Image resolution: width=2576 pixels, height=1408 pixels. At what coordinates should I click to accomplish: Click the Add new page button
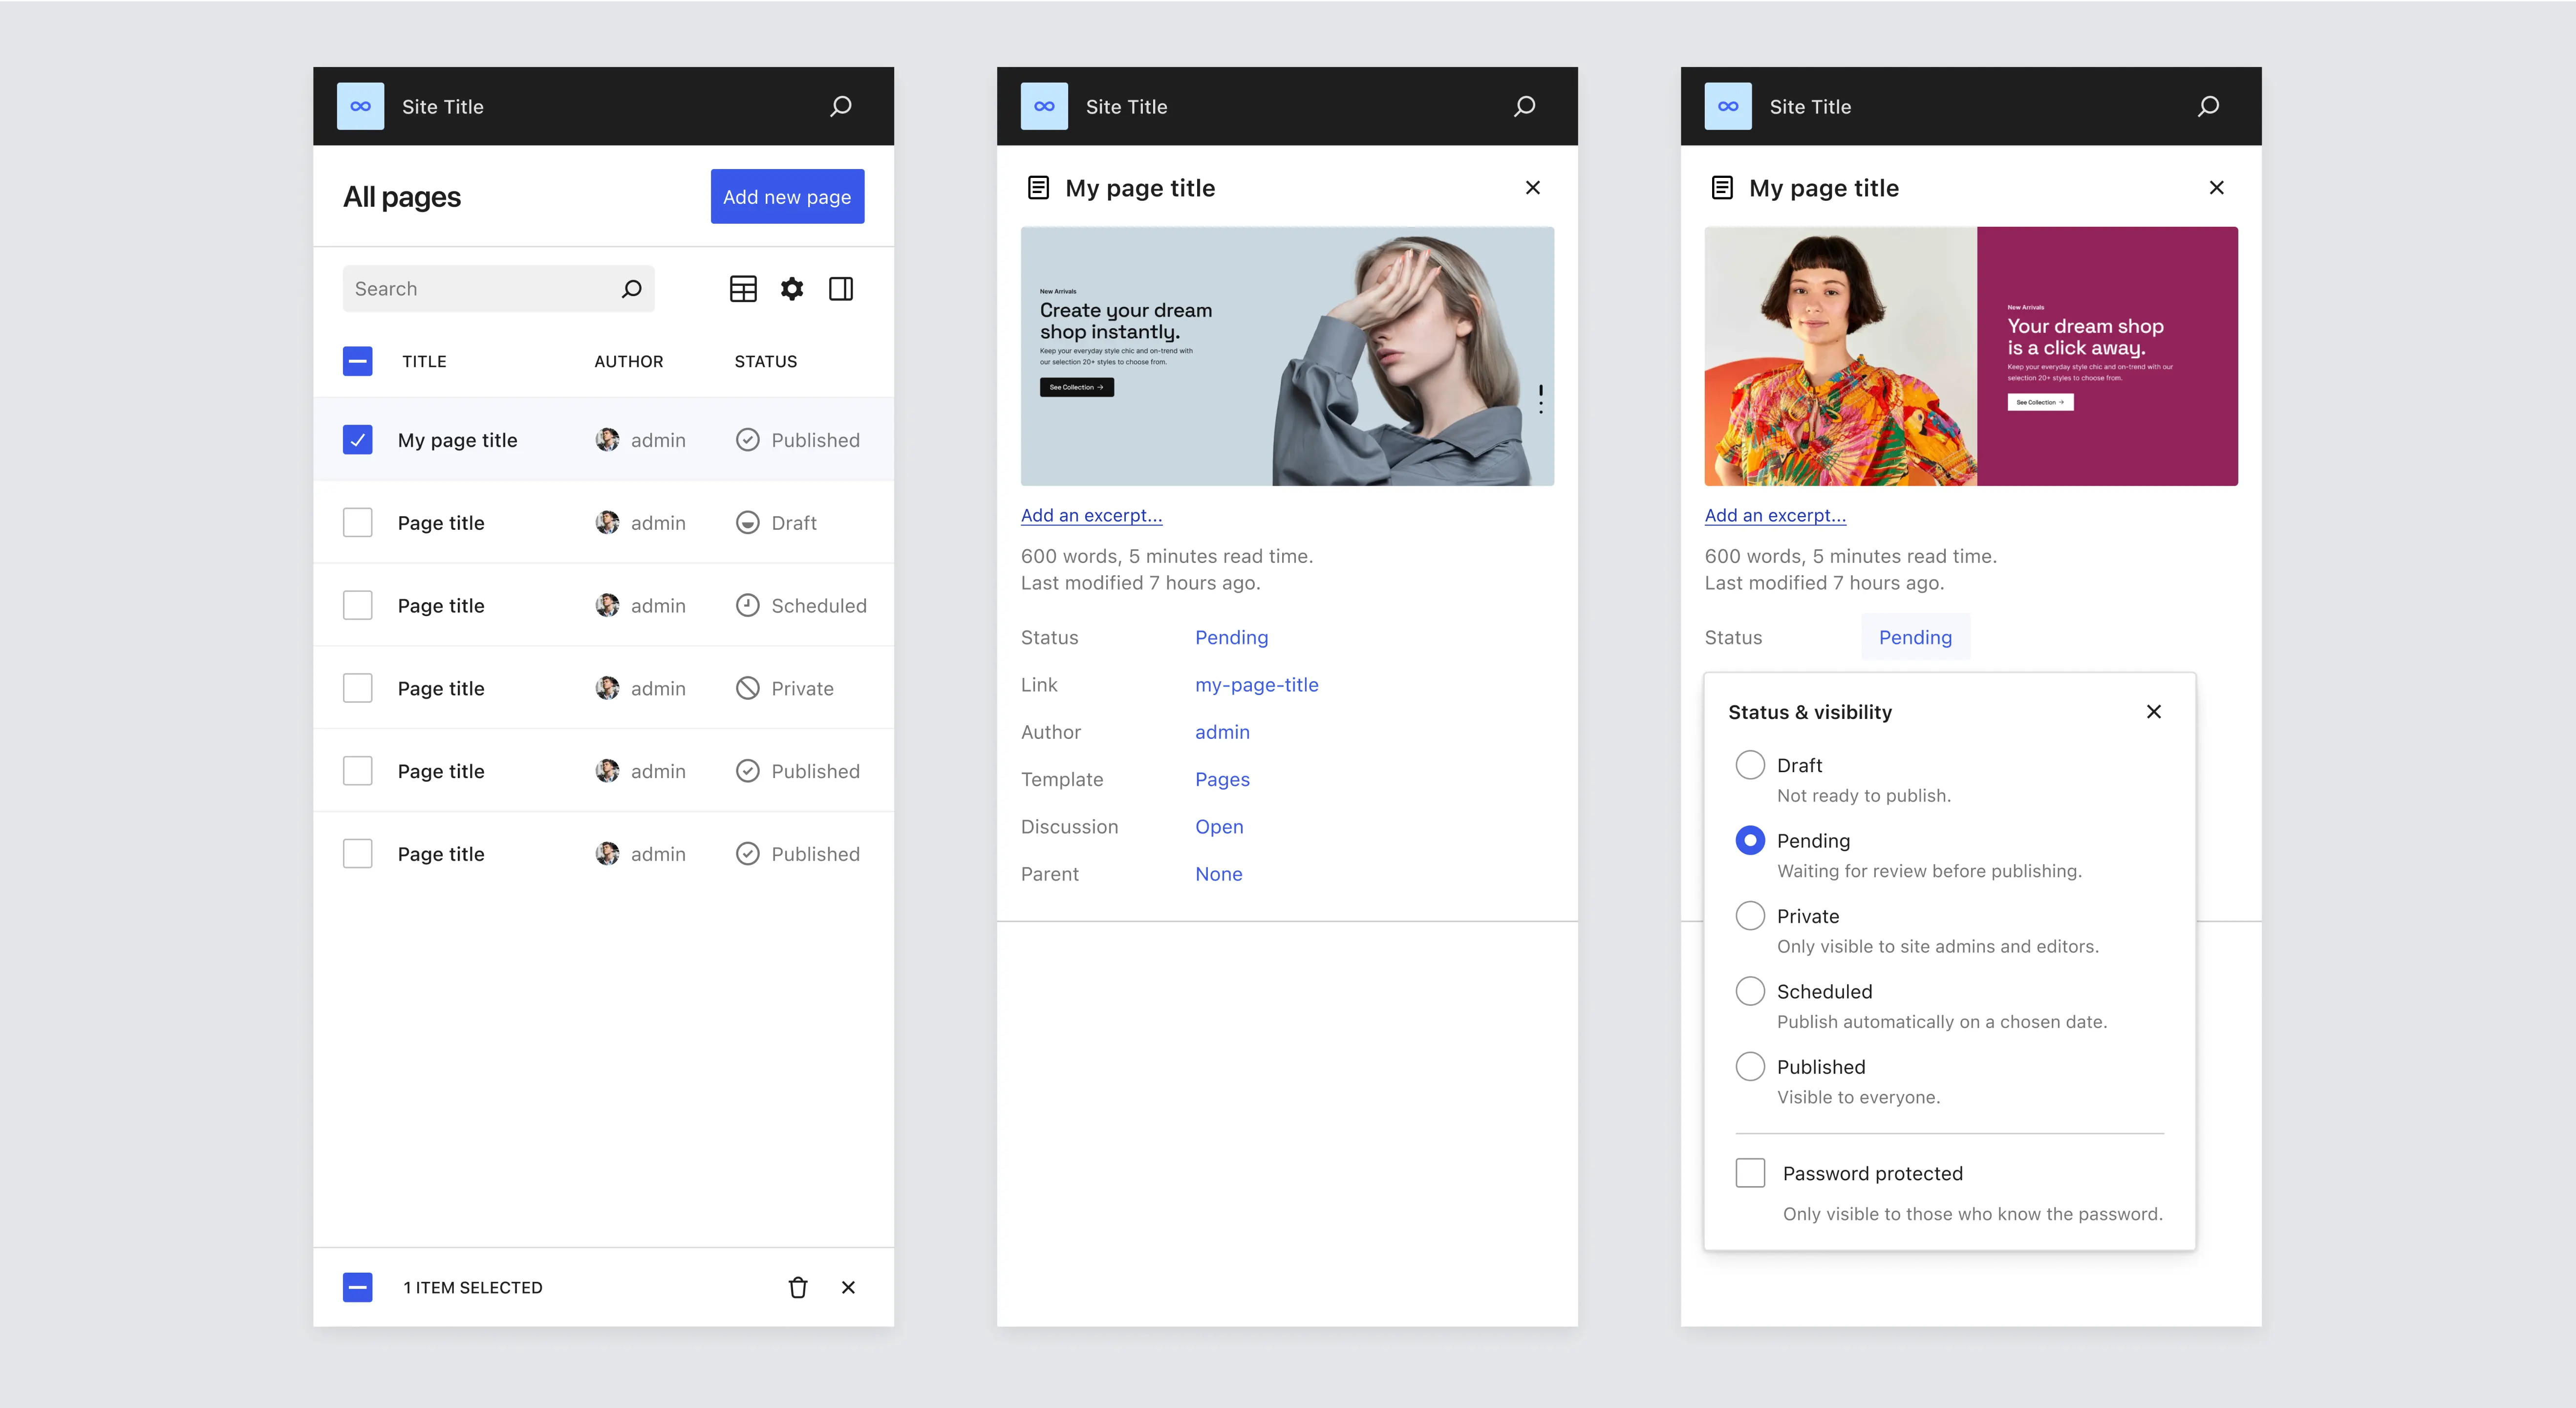[x=787, y=197]
